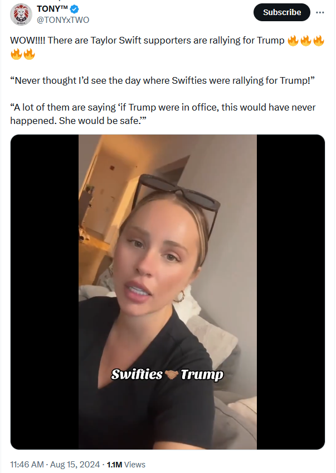The width and height of the screenshot is (336, 473).
Task: Subscribe to the TONY account
Action: pyautogui.click(x=282, y=12)
